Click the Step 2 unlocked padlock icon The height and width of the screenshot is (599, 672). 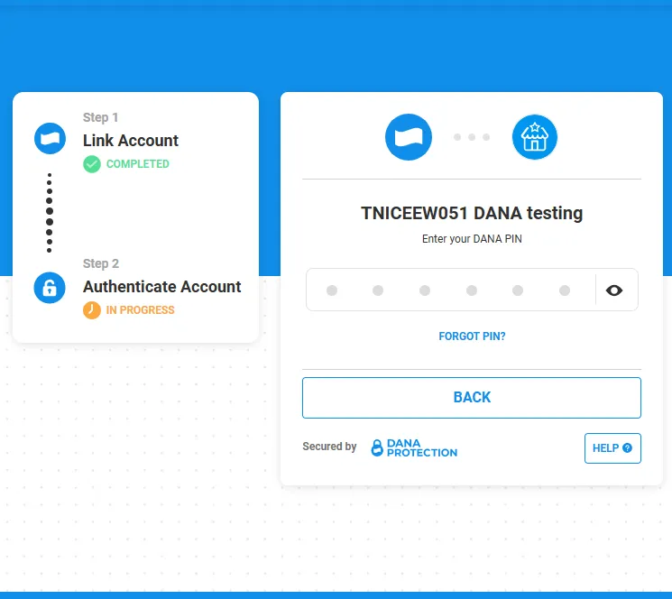pos(50,288)
